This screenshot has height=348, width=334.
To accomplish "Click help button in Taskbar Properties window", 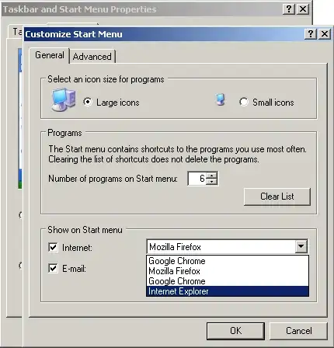I will (289, 9).
